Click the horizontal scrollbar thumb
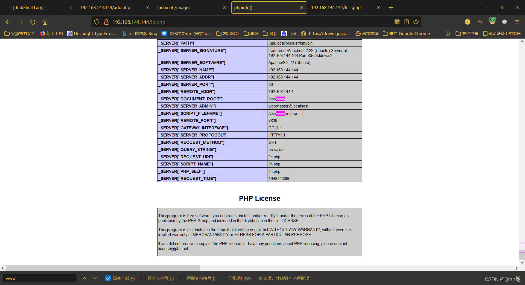 [x=103, y=268]
